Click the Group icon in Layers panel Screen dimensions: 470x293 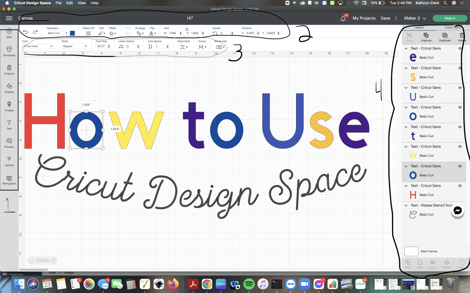click(409, 36)
